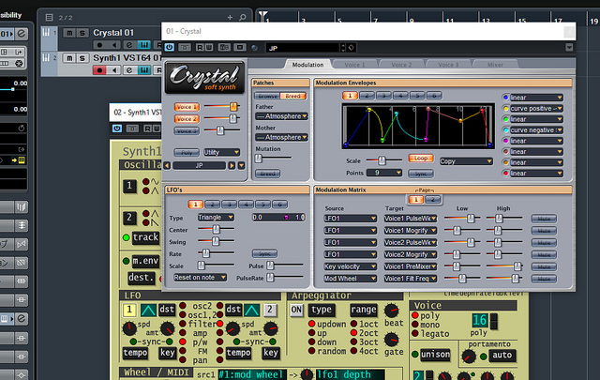The height and width of the screenshot is (380, 600).
Task: Disable record on Synth1 VST64 track
Action: pos(99,70)
